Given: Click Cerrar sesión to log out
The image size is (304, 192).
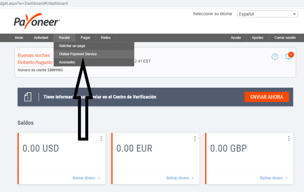Looking at the screenshot, I should pos(285,38).
